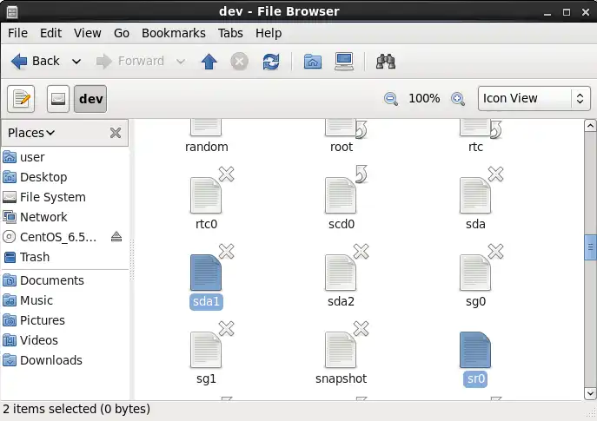Open the Music bookmark

(x=64, y=300)
